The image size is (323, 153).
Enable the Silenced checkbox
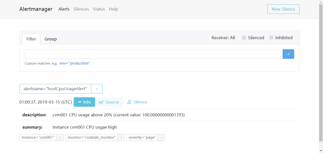coord(244,37)
